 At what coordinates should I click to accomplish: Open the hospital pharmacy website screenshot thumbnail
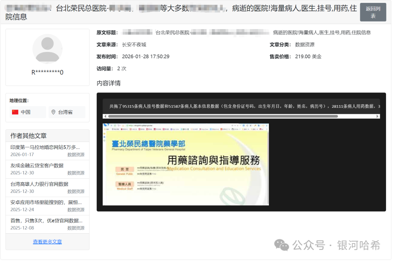coord(186,165)
